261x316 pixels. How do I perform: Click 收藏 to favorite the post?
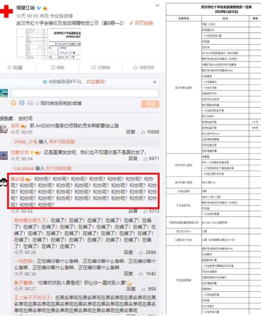(15, 67)
